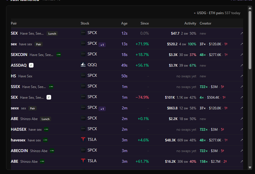Click 49s age value
Image resolution: width=255 pixels, height=174 pixels.
[124, 65]
